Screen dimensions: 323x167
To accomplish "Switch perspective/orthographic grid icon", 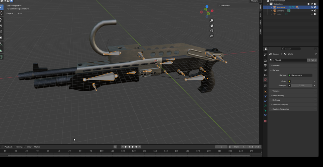I will pos(212,36).
